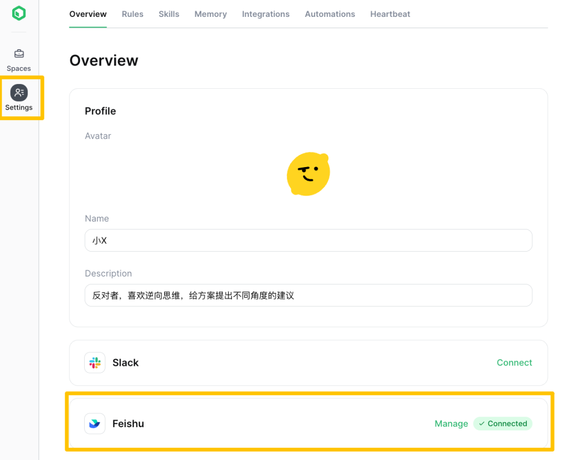This screenshot has height=460, width=572.
Task: Open the Spaces panel via briefcase icon
Action: pos(19,53)
